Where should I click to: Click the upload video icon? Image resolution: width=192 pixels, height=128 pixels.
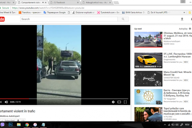pyautogui.click(x=182, y=19)
